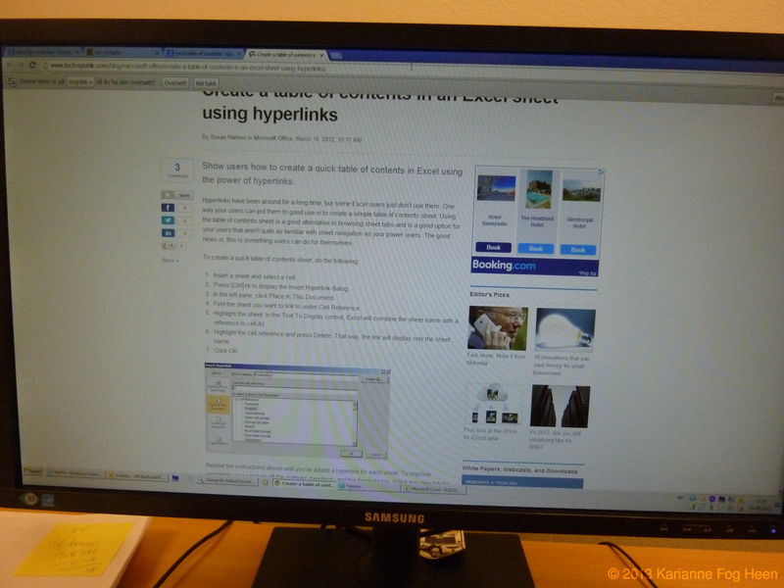Share the article on Twitter
This screenshot has height=588, width=784.
pyautogui.click(x=168, y=220)
